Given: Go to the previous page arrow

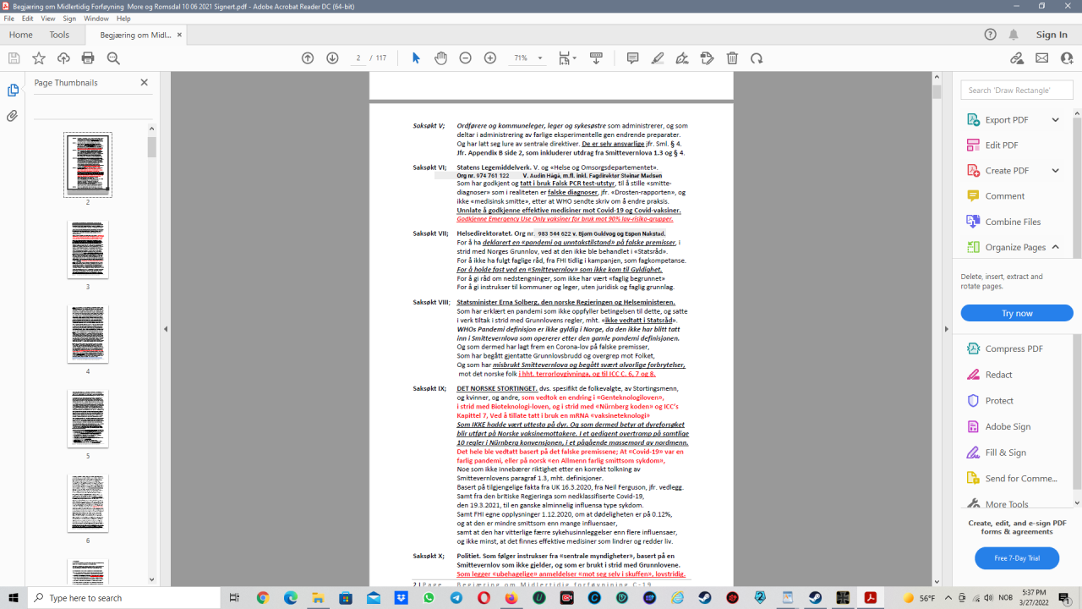Looking at the screenshot, I should coord(308,58).
